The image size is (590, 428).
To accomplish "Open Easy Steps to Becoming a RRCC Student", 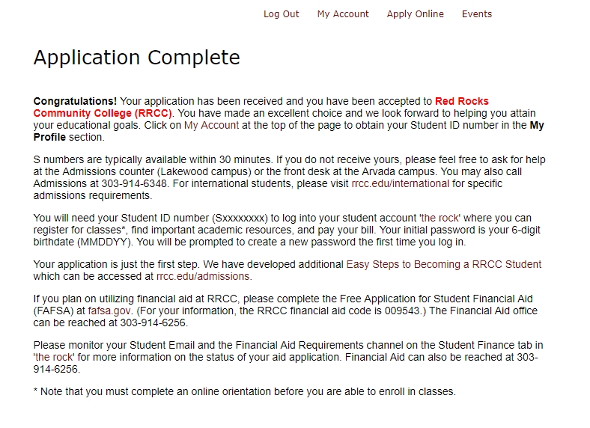I will point(444,264).
